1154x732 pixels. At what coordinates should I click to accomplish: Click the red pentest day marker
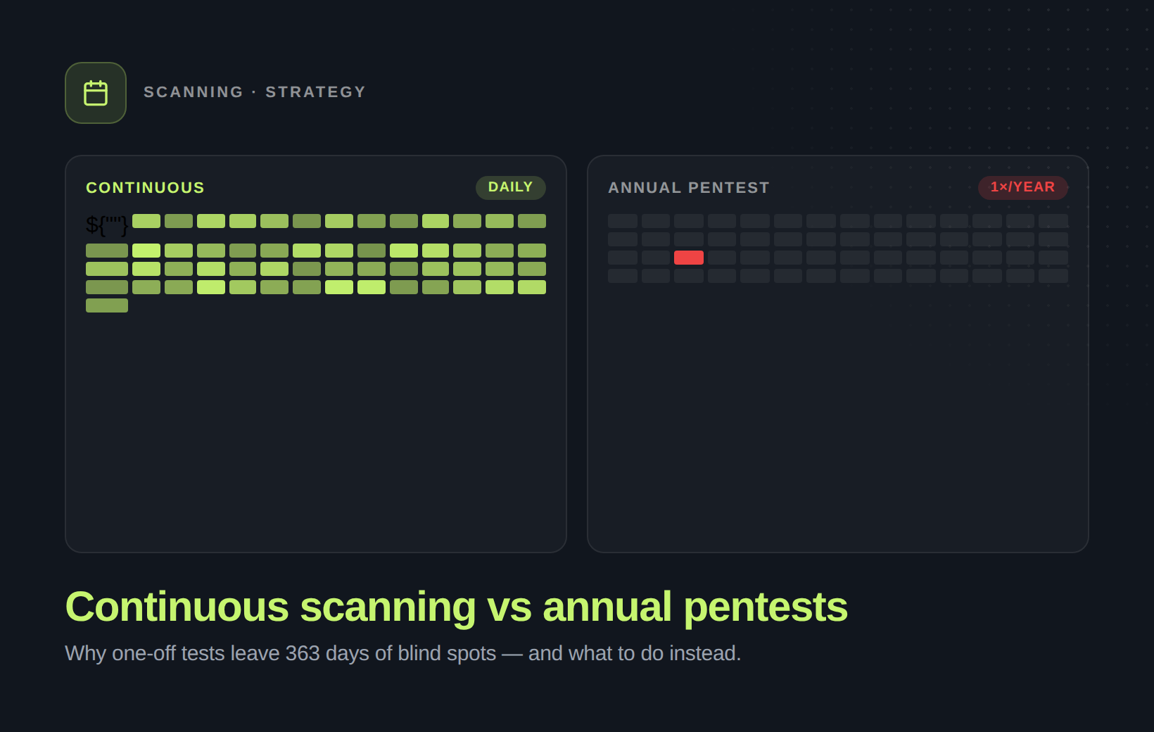pos(688,258)
